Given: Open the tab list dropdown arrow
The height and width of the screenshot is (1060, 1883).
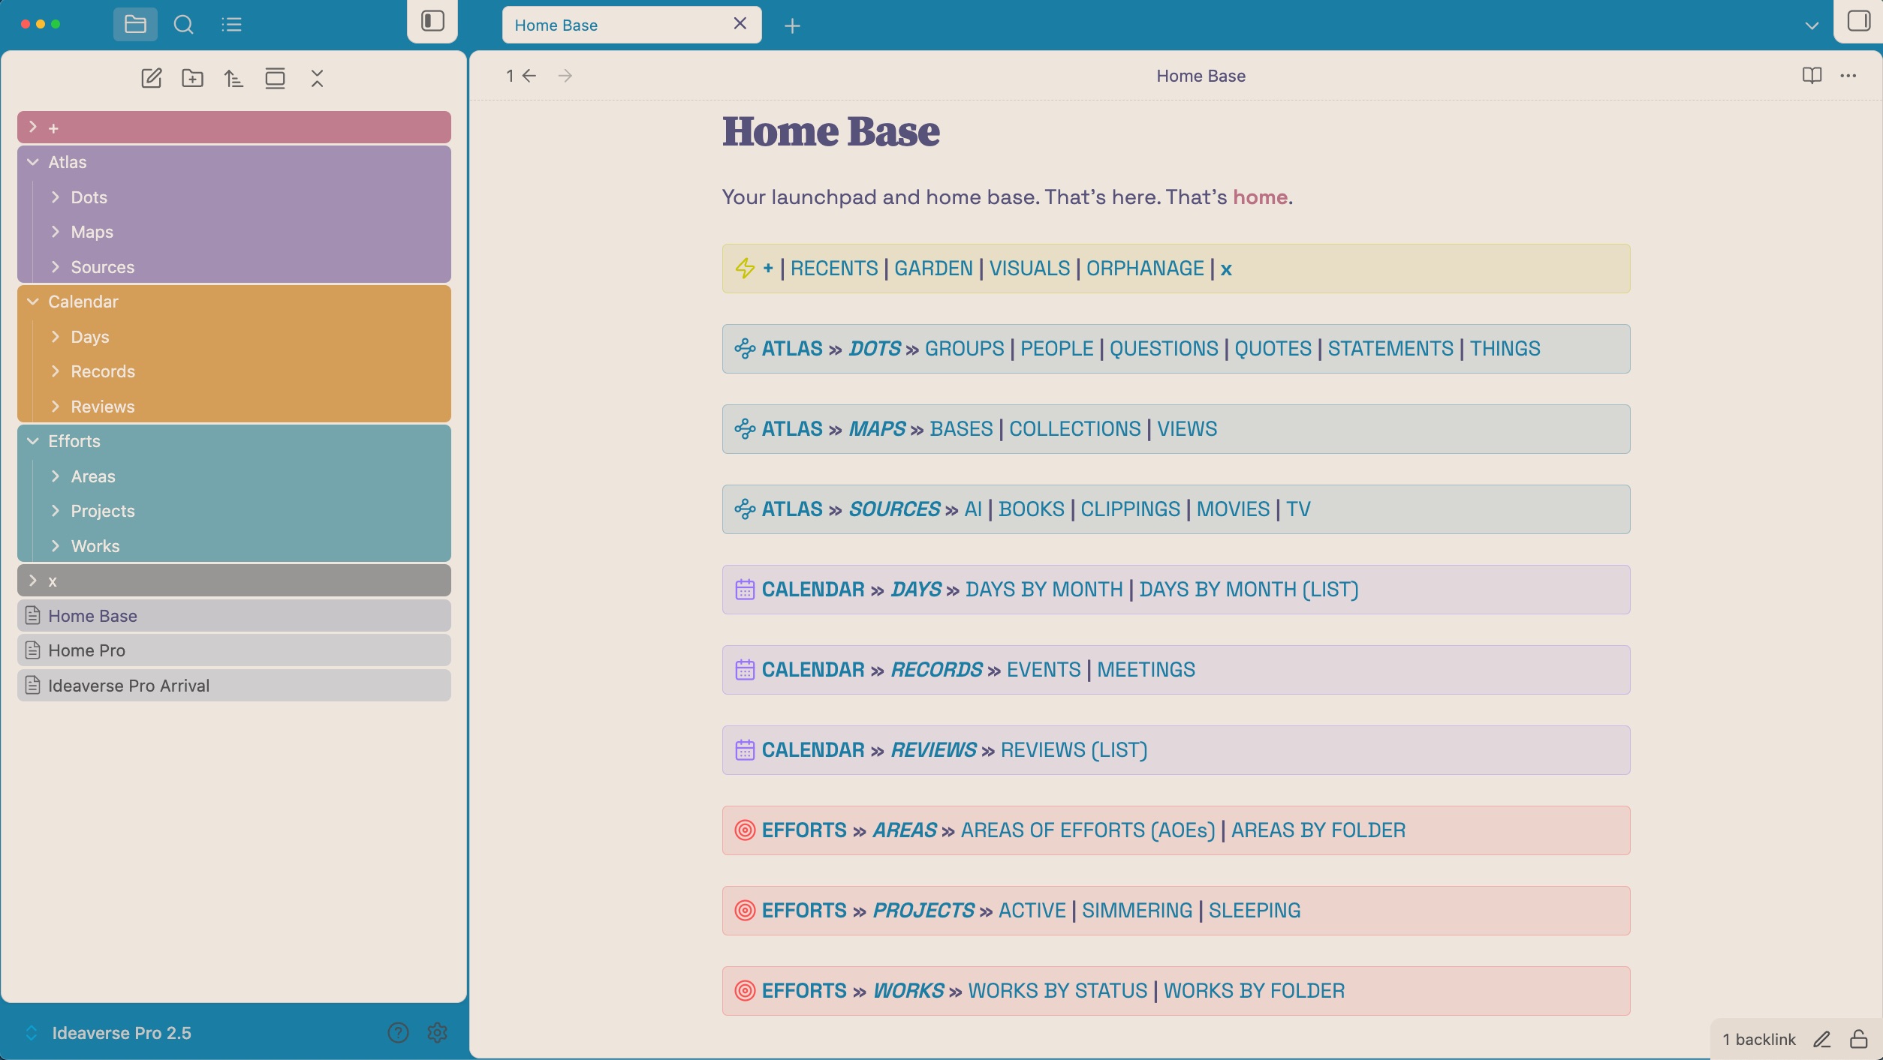Looking at the screenshot, I should click(1812, 26).
